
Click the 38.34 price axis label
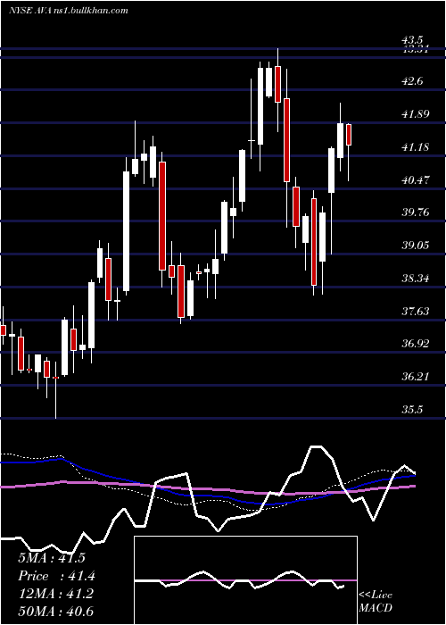coord(416,279)
